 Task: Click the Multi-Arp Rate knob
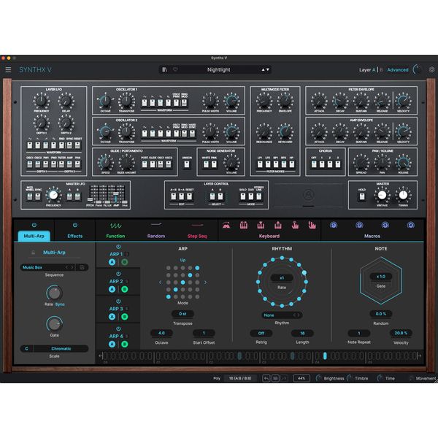(x=54, y=293)
